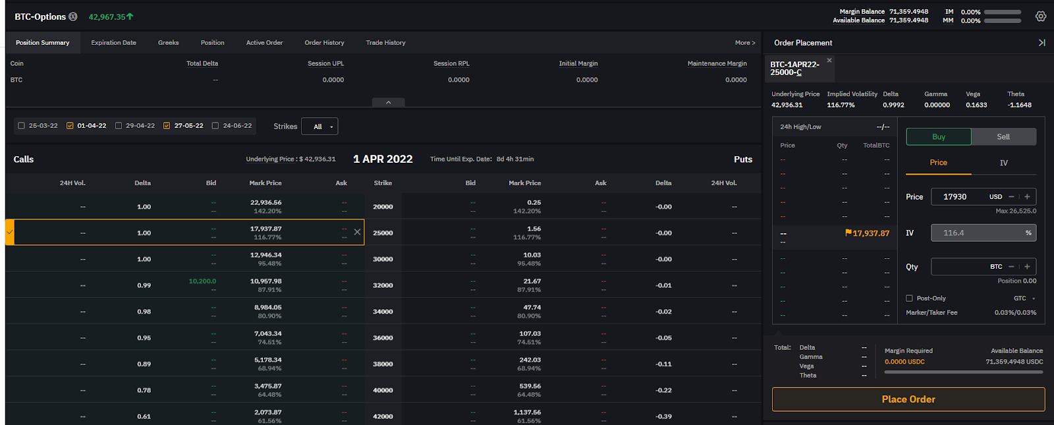Open the Order History tab

(x=324, y=43)
